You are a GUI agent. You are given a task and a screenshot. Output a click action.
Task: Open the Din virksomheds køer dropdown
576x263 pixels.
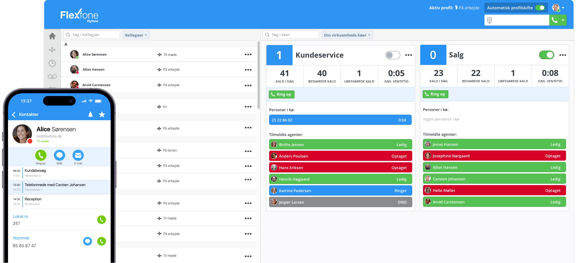[x=347, y=35]
